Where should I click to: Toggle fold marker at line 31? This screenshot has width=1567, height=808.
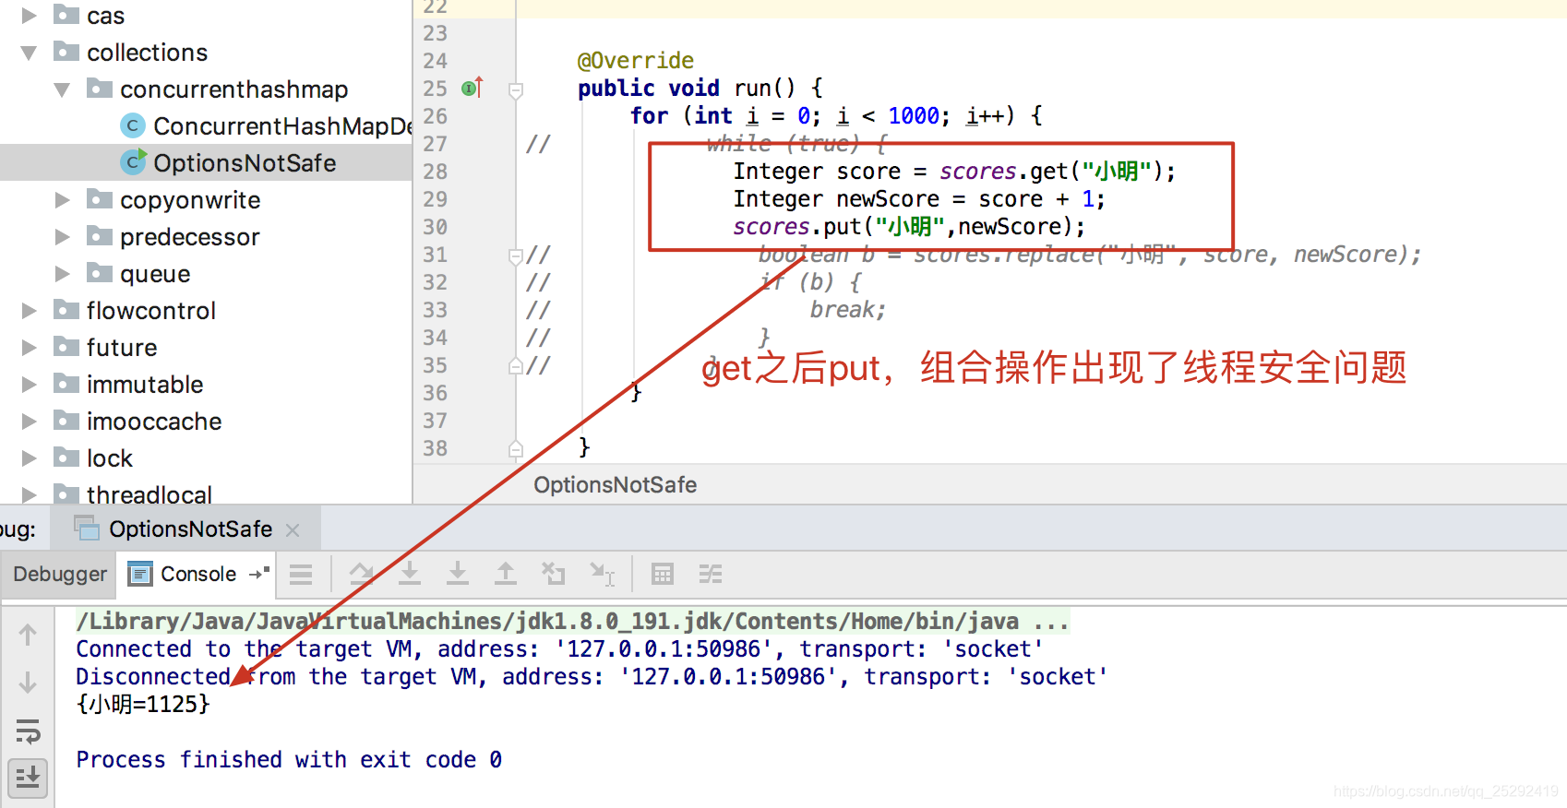tap(516, 255)
